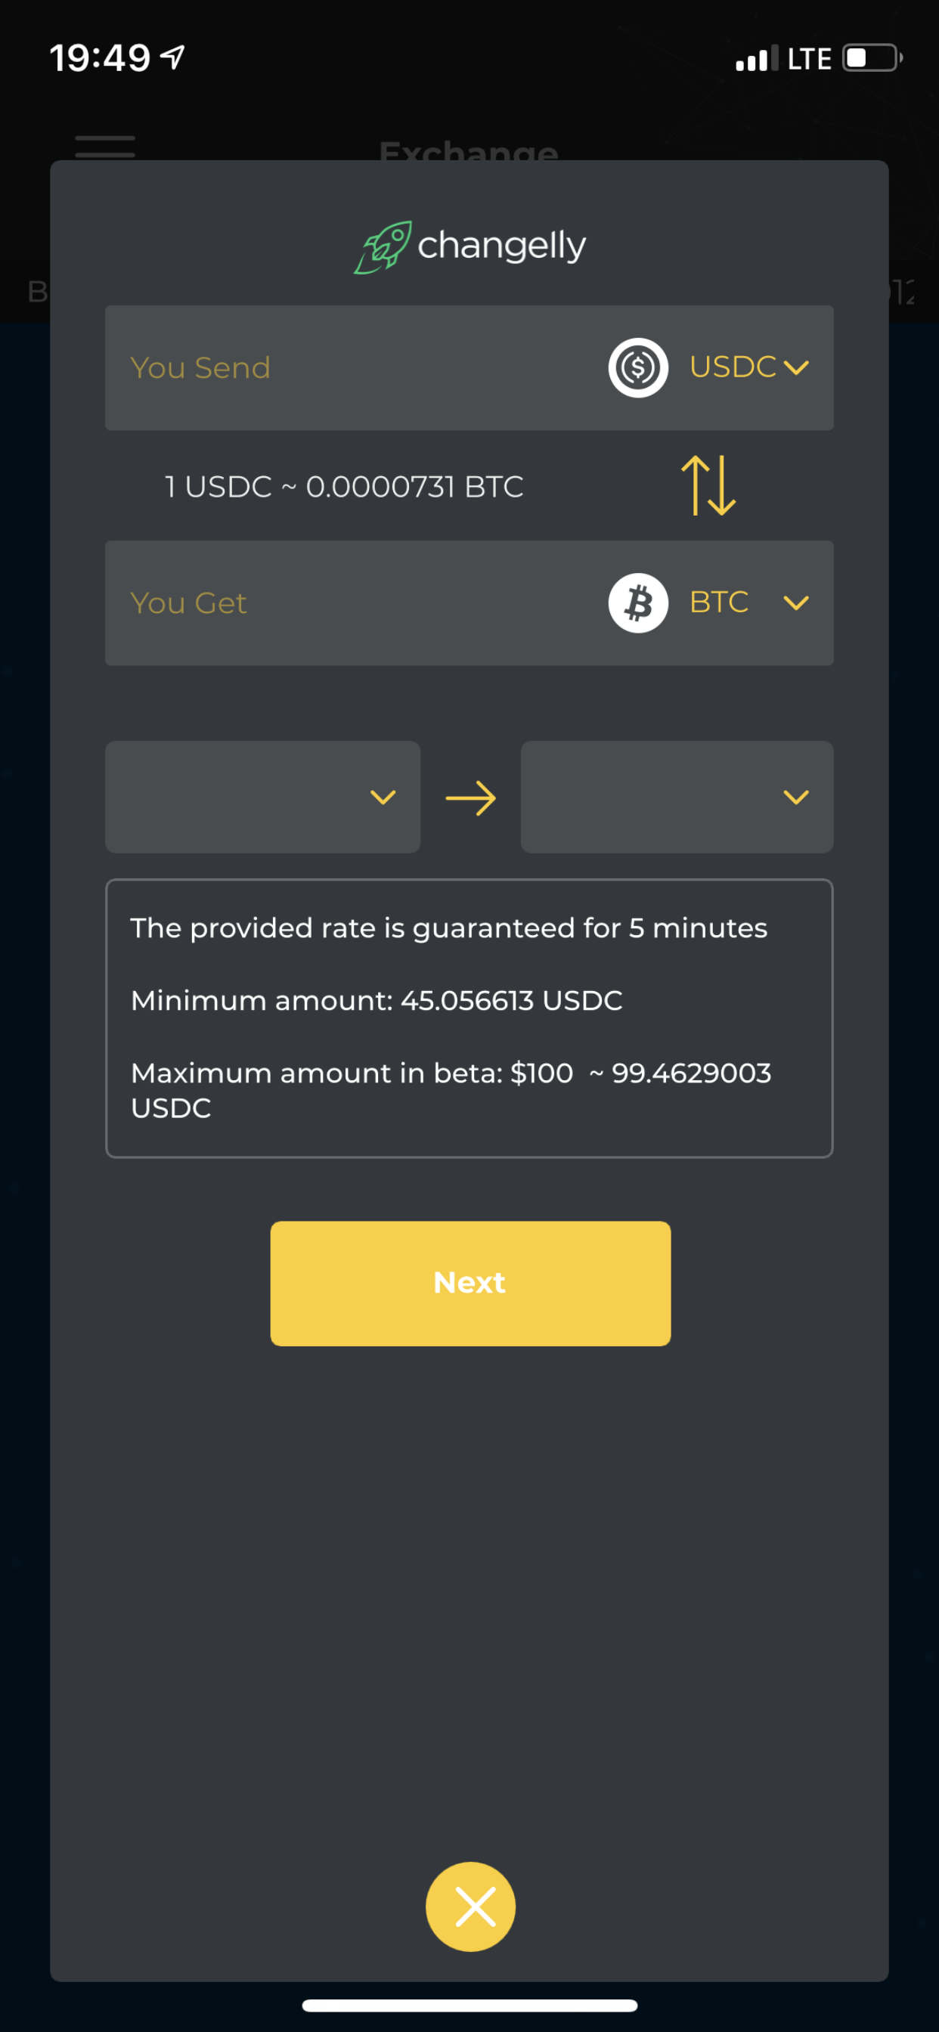Image resolution: width=939 pixels, height=2032 pixels.
Task: Tap the minimum amount information box
Action: (x=469, y=1018)
